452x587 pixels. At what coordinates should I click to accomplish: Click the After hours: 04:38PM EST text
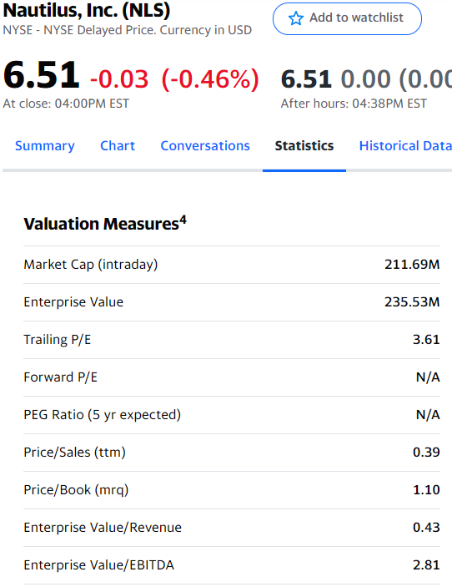pos(354,104)
